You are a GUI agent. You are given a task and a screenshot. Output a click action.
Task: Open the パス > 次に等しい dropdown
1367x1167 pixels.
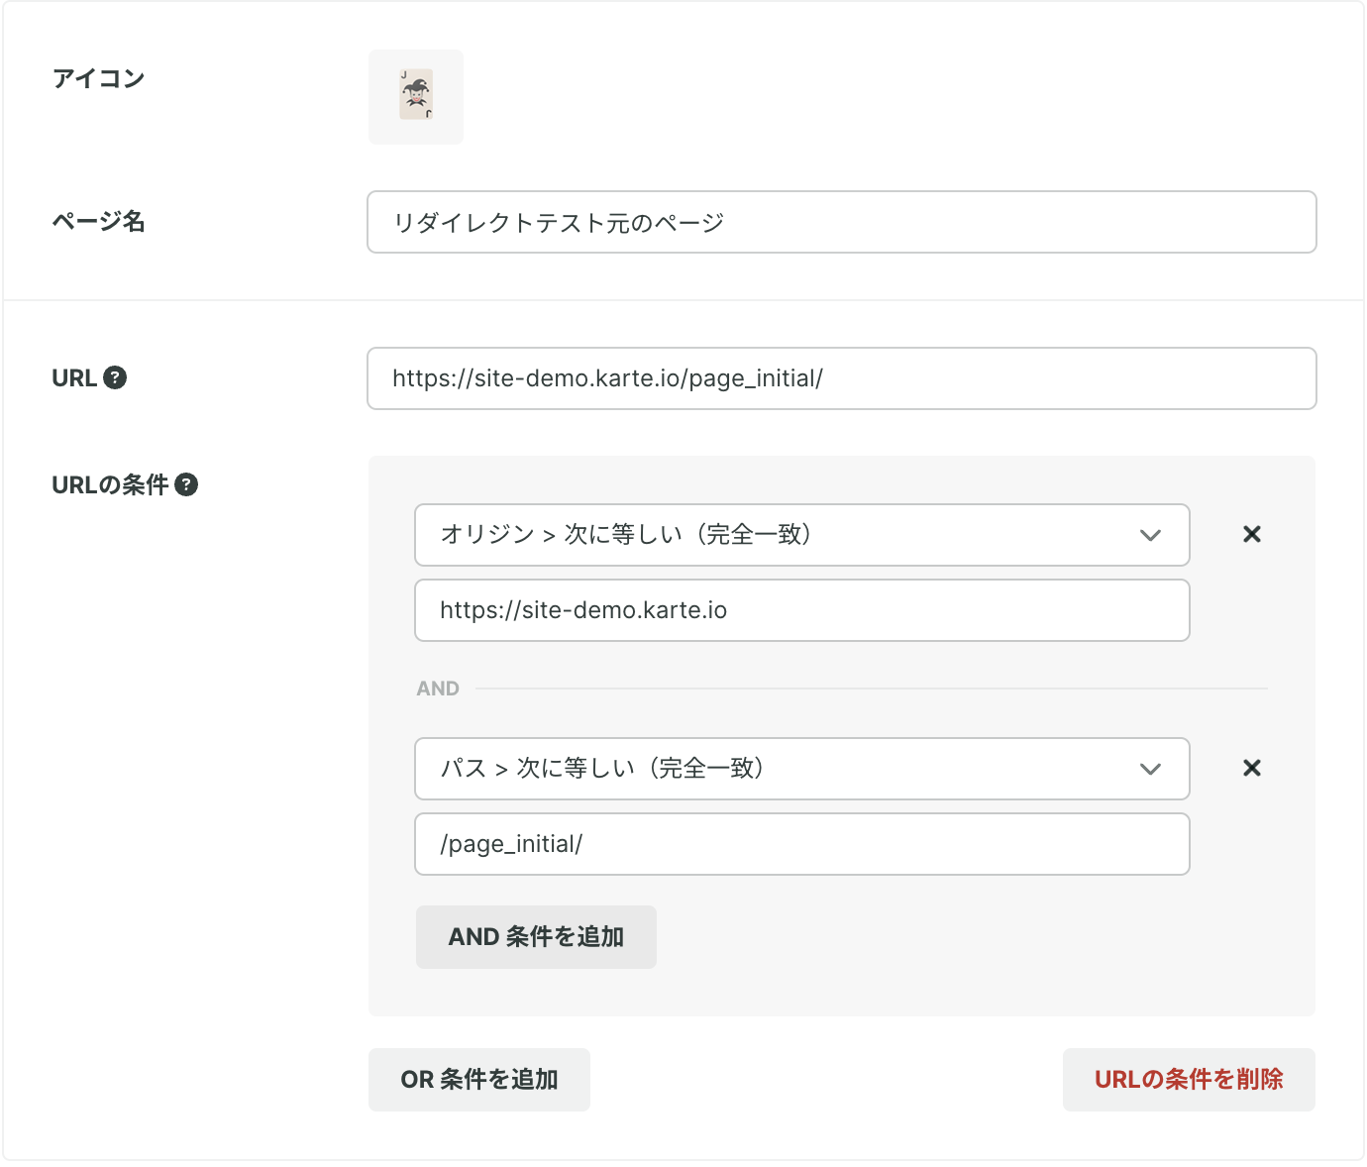point(802,769)
